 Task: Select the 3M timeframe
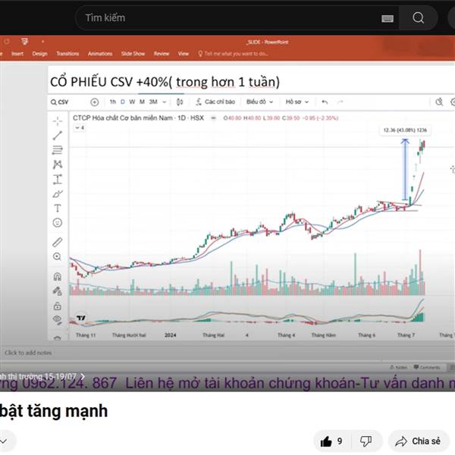(153, 102)
